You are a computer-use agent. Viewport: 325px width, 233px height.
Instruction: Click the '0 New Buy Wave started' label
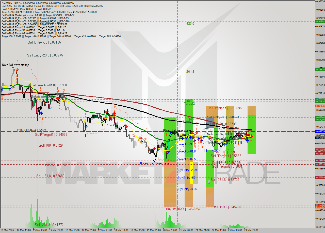tap(155, 163)
